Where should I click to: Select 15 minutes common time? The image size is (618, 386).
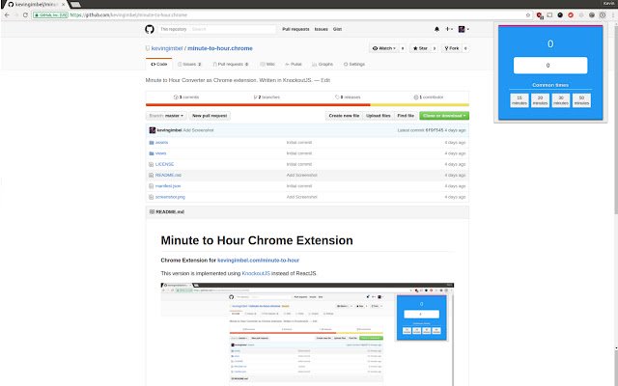coord(520,100)
